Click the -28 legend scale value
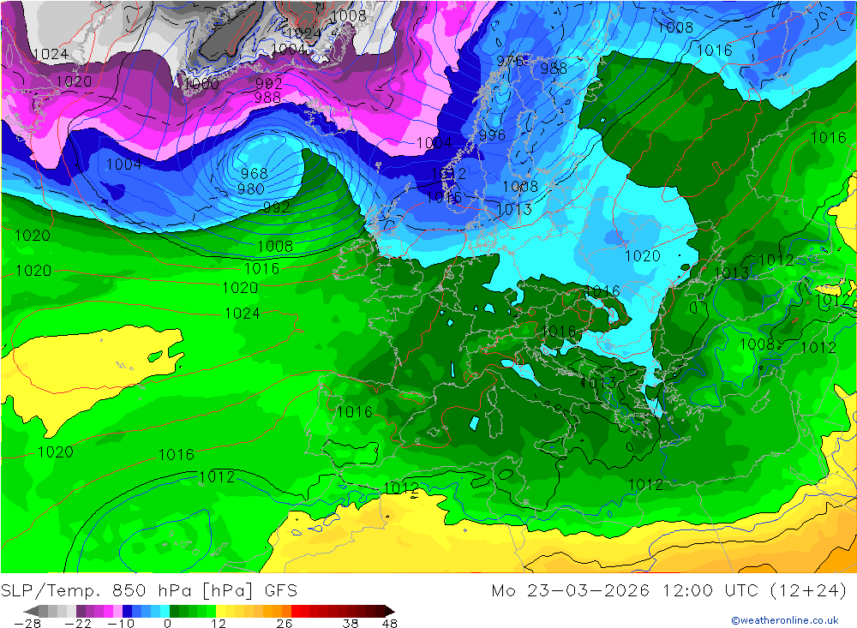This screenshot has height=628, width=857. pos(27,624)
